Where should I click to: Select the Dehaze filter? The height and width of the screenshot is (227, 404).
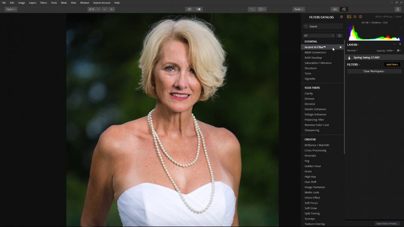pyautogui.click(x=309, y=99)
